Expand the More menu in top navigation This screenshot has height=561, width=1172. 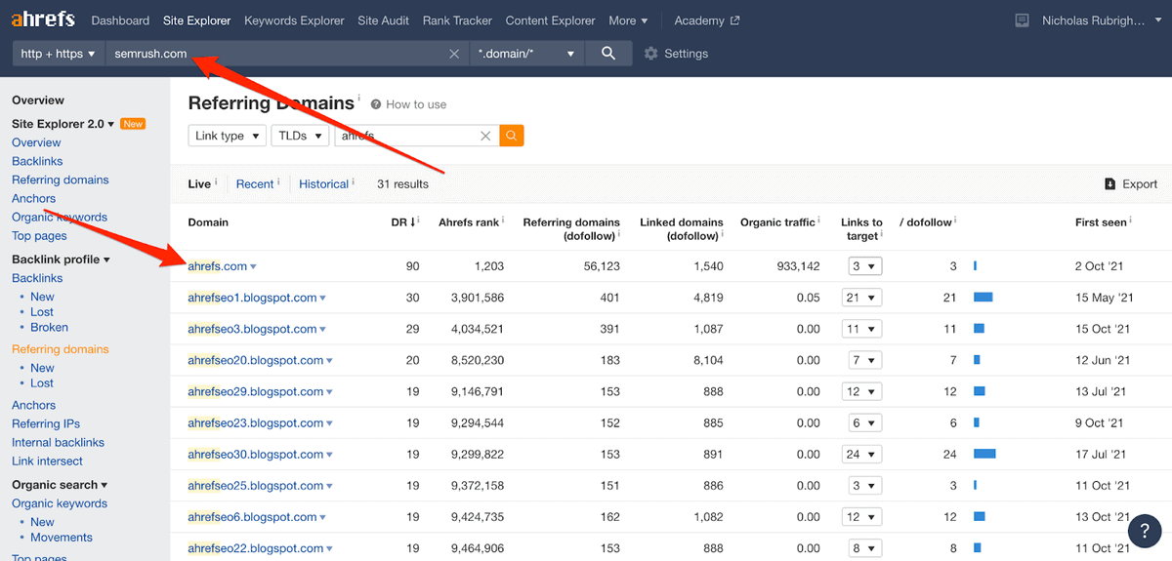(x=628, y=20)
